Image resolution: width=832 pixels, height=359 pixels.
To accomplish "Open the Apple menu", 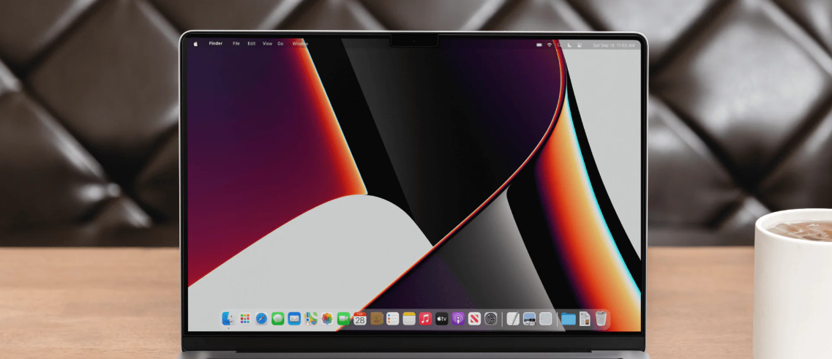I will pos(195,44).
